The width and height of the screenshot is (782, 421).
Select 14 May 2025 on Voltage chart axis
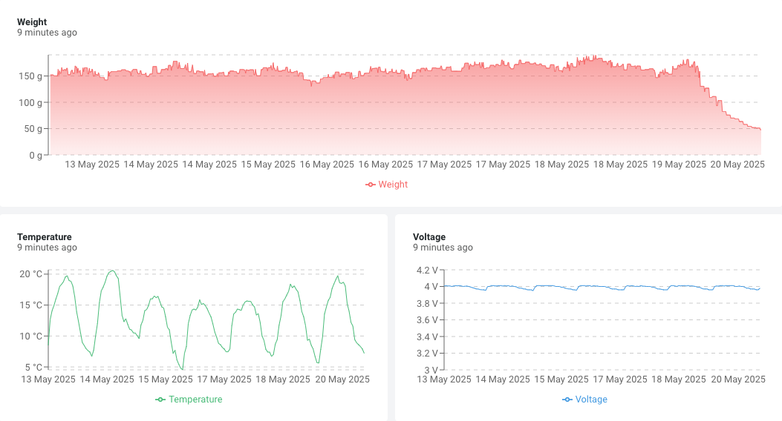[x=503, y=379]
